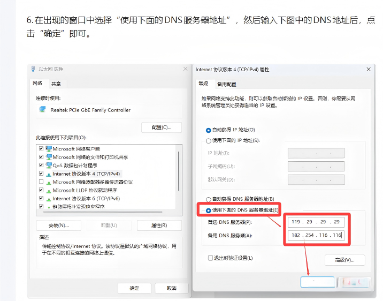Screen dimensions: 383x301
Task: Select Microsoft LLDP 协议驱动程序 item icon
Action: [49, 191]
